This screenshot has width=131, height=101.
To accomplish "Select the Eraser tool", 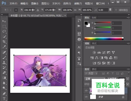I will point(4,73).
